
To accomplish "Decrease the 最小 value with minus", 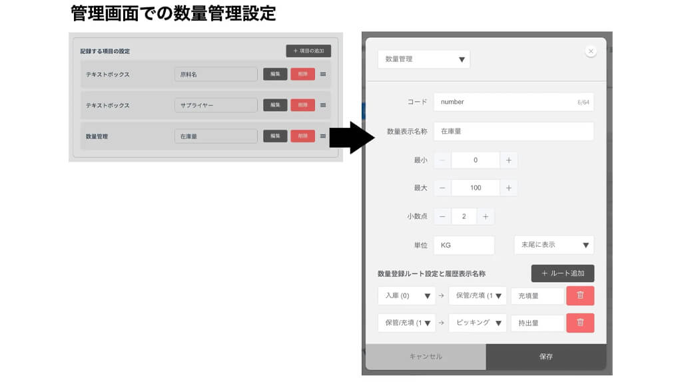I will pyautogui.click(x=442, y=160).
